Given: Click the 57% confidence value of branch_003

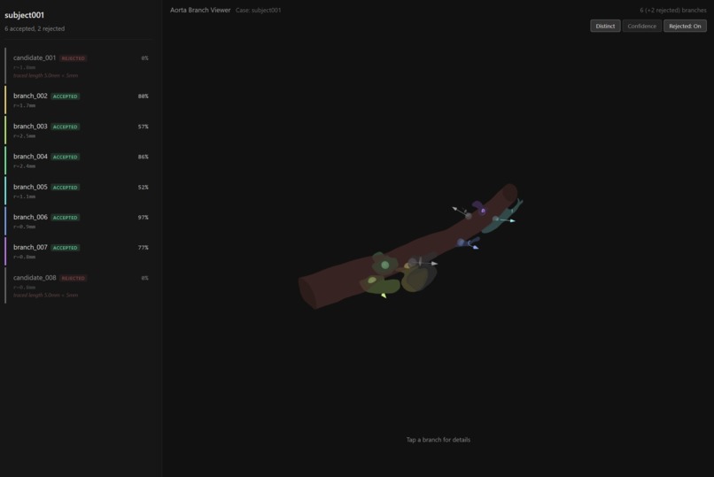Looking at the screenshot, I should [143, 127].
